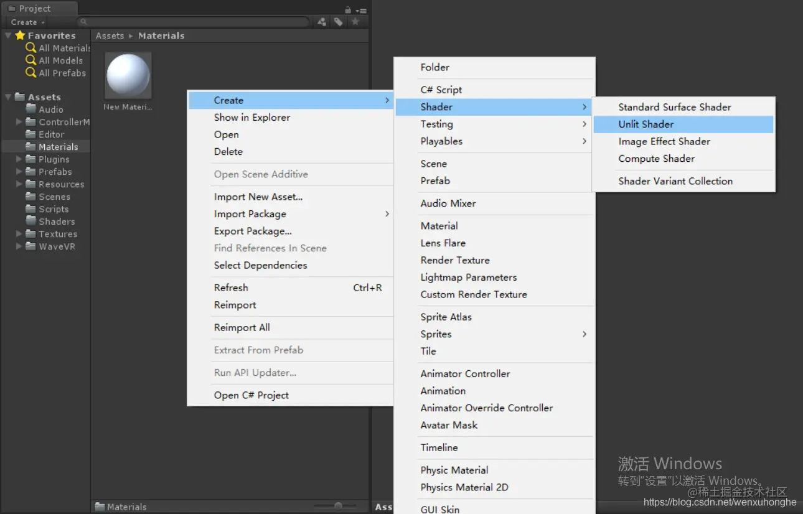Image resolution: width=803 pixels, height=514 pixels.
Task: Choose Select Dependencies
Action: point(291,265)
